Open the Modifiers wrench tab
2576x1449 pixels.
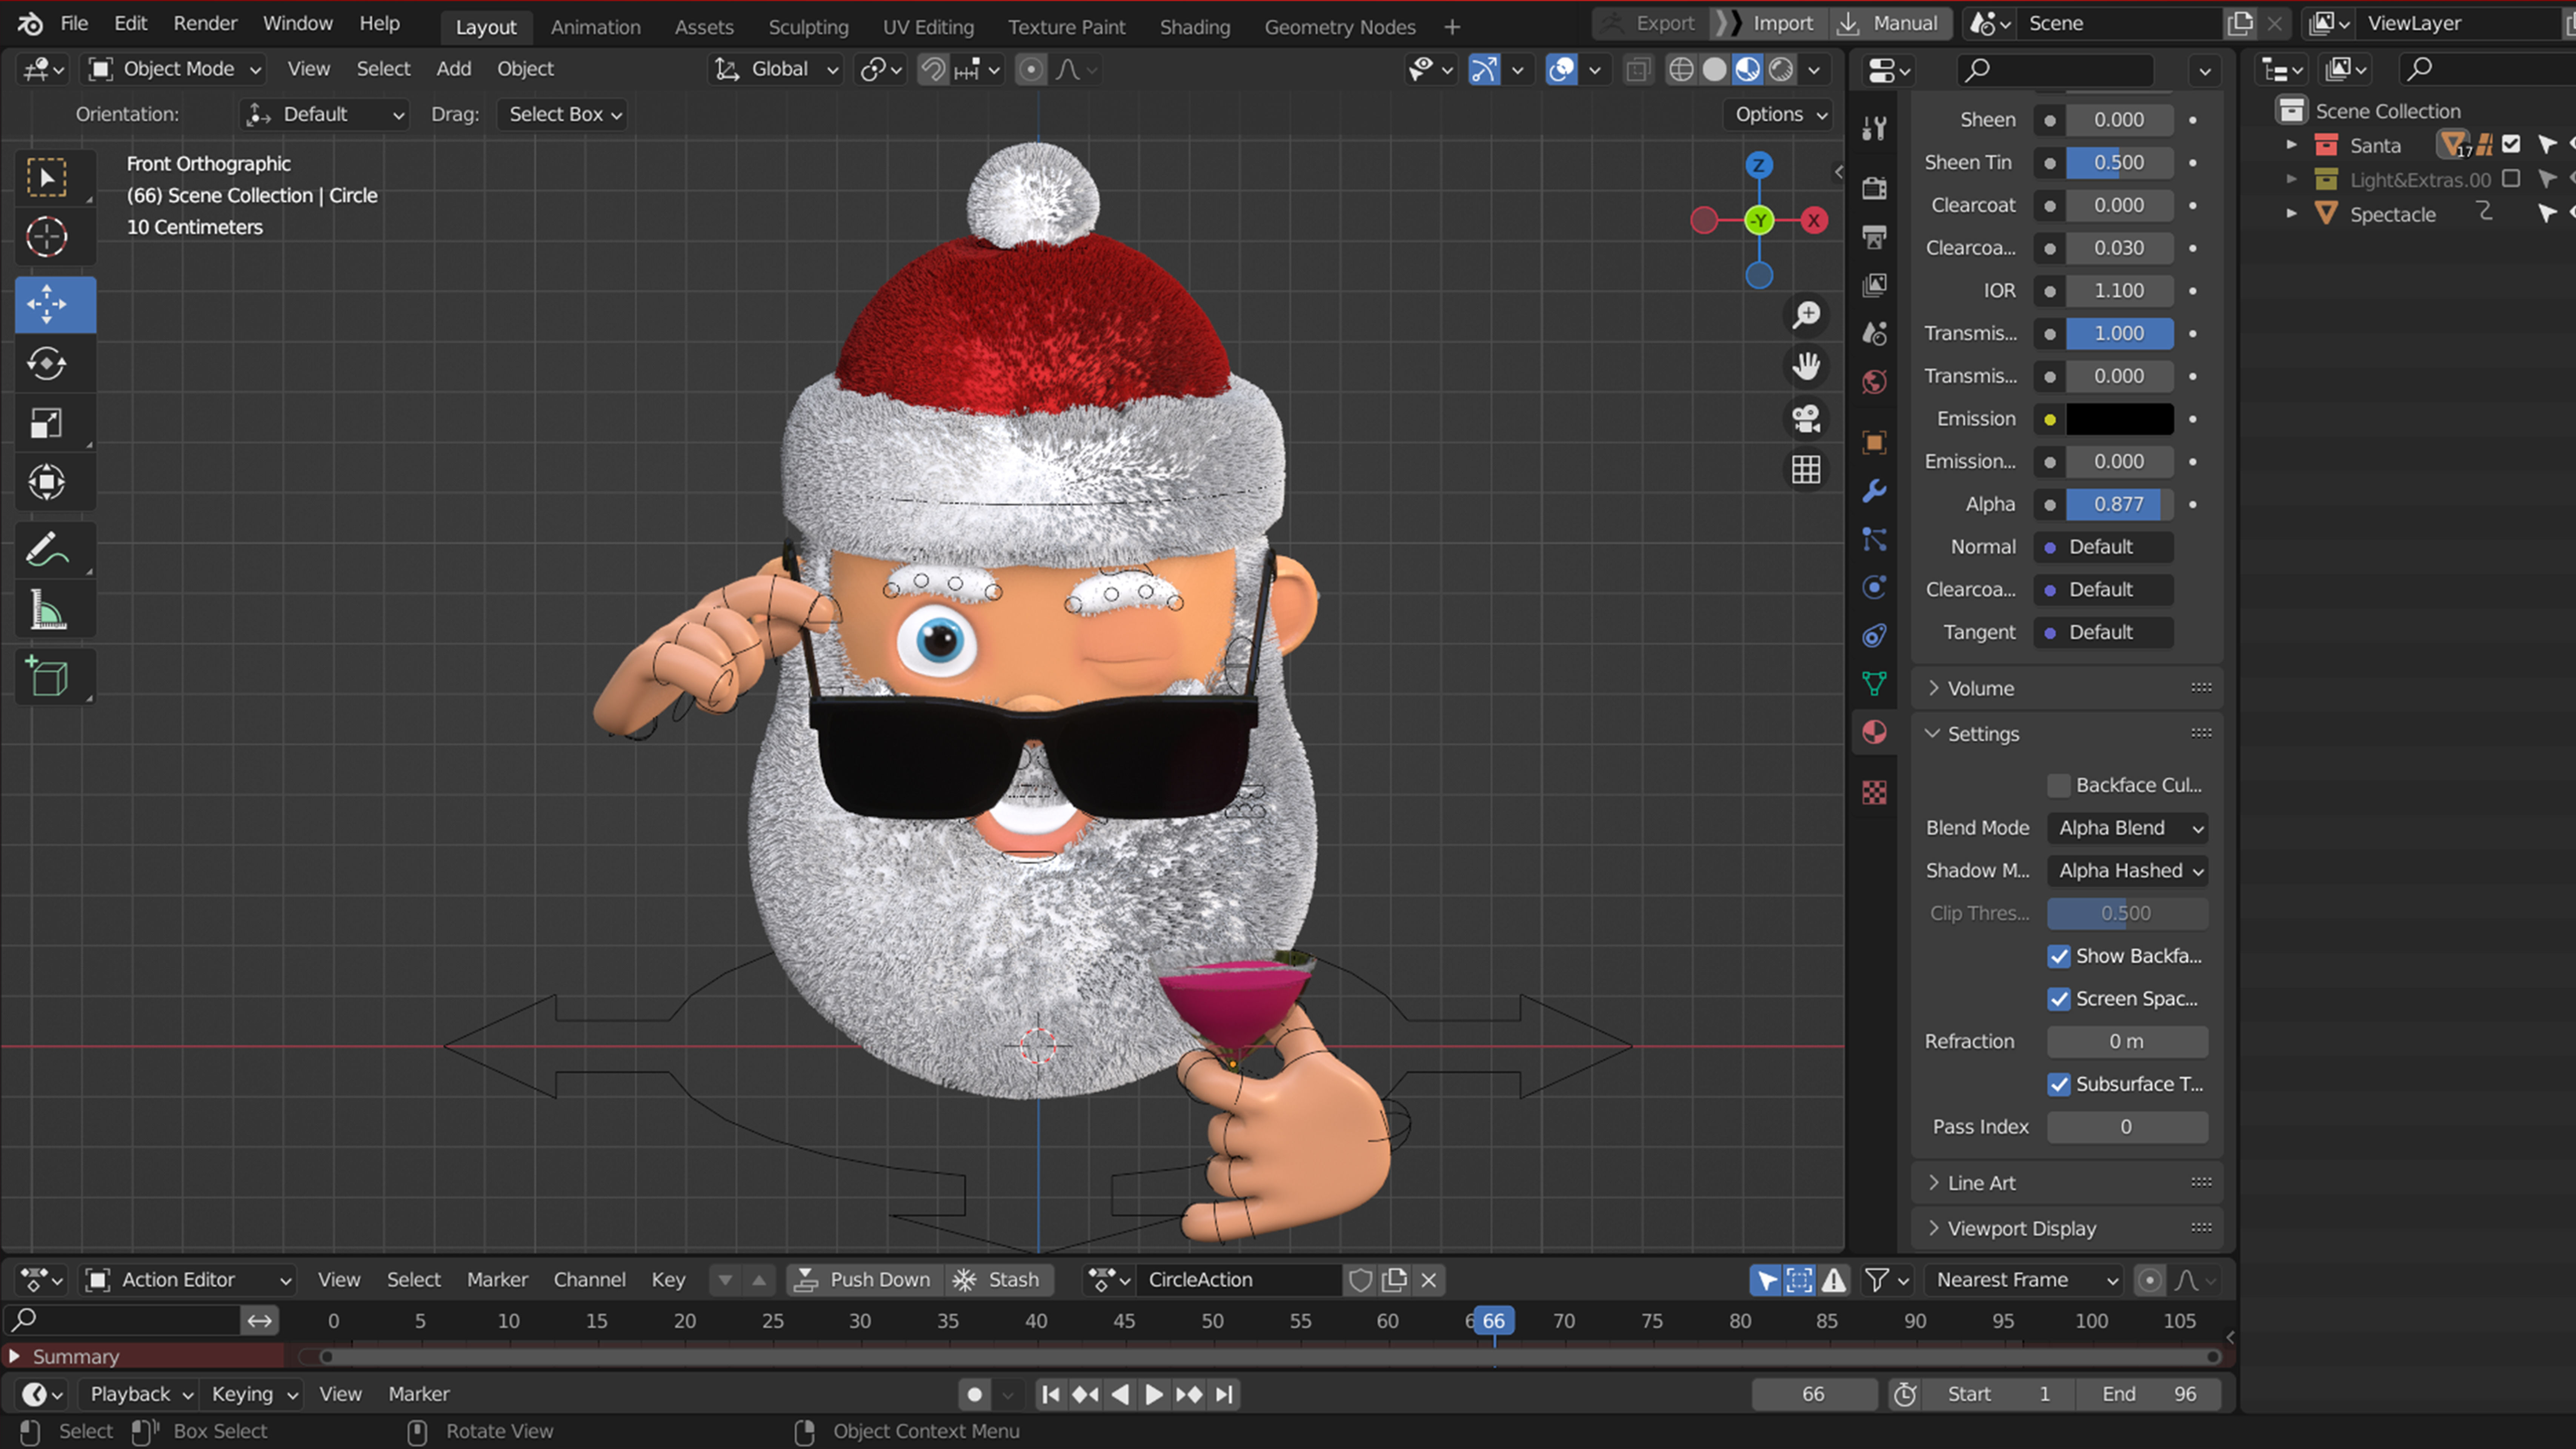1875,491
